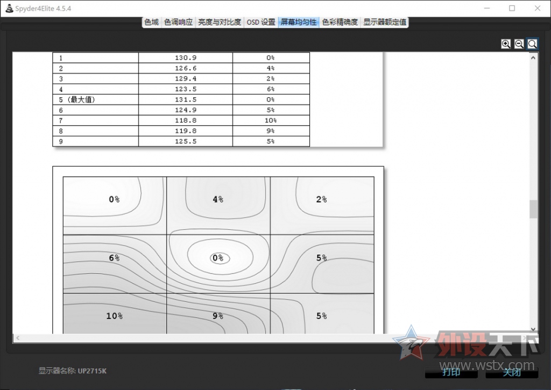This screenshot has width=551, height=390.
Task: Click the 10% label in uniformity chart
Action: point(115,316)
